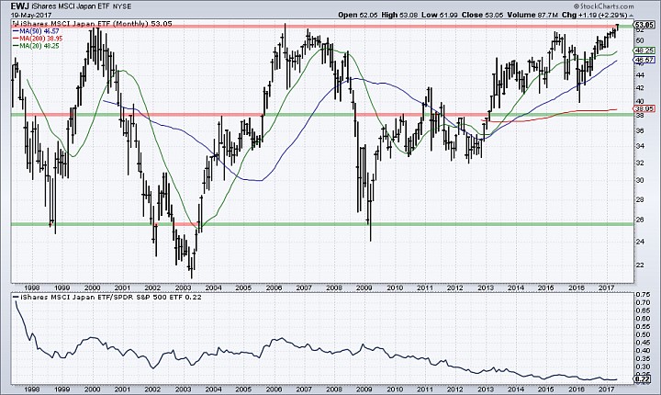Click the Open 52.05 value

coord(358,15)
